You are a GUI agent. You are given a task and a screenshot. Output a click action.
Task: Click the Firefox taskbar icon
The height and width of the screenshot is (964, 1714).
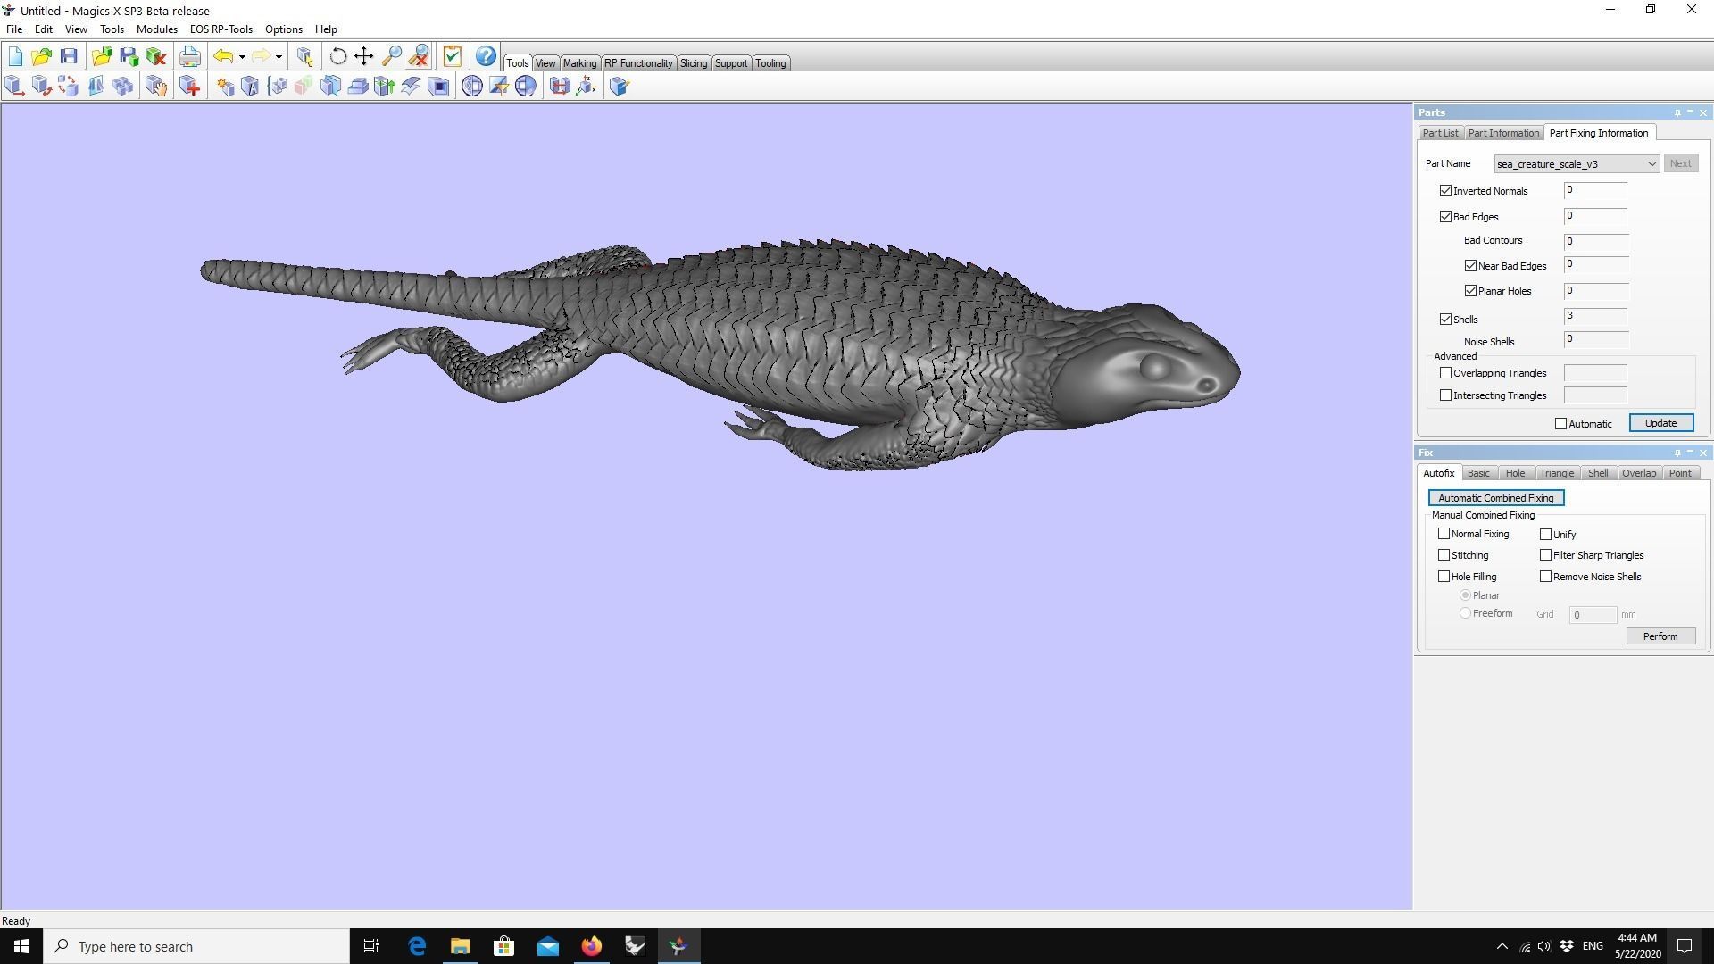point(592,945)
